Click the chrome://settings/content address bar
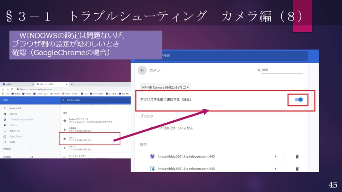Image resolution: width=342 pixels, height=192 pixels. tap(38, 89)
